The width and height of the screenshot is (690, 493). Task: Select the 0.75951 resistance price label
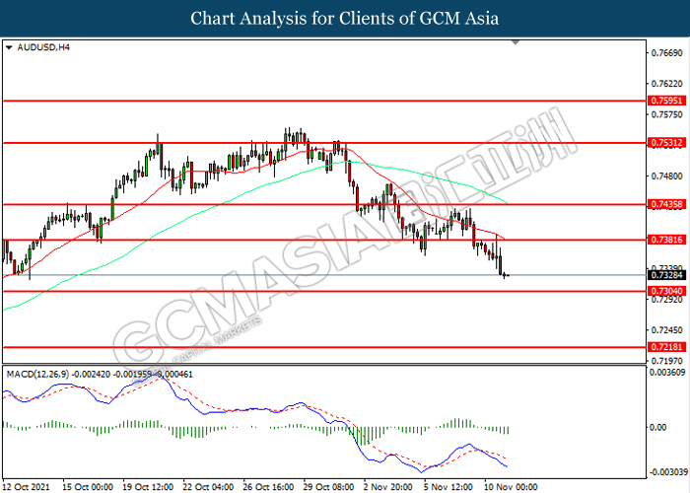click(667, 101)
